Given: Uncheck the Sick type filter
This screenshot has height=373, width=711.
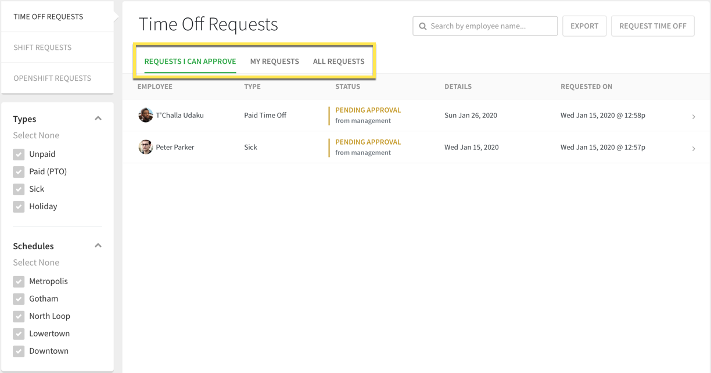Looking at the screenshot, I should point(18,188).
